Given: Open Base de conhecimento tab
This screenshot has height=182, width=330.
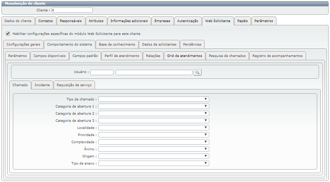Looking at the screenshot, I should click(117, 45).
